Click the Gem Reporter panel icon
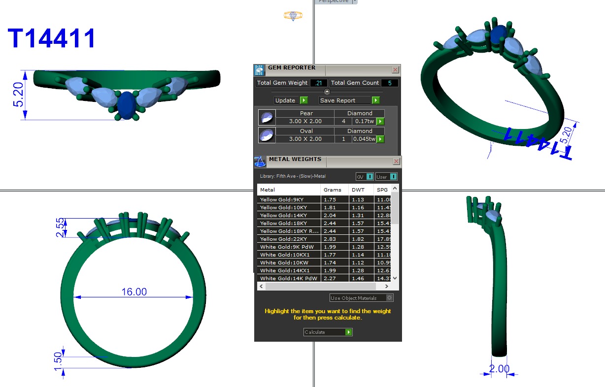605x387 pixels. pos(260,69)
